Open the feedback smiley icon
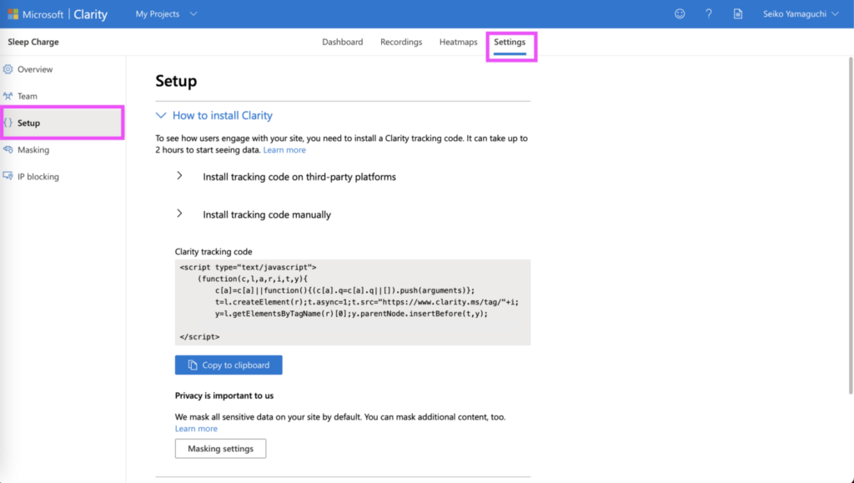The image size is (854, 483). pyautogui.click(x=680, y=14)
